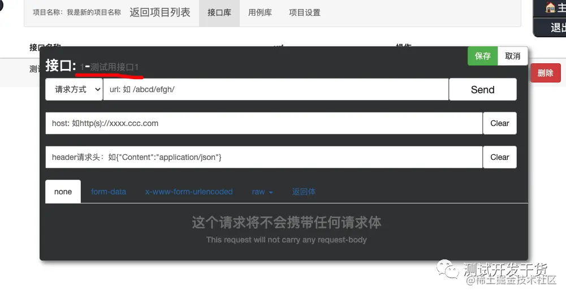
Task: Click the 取消 button
Action: pyautogui.click(x=513, y=56)
